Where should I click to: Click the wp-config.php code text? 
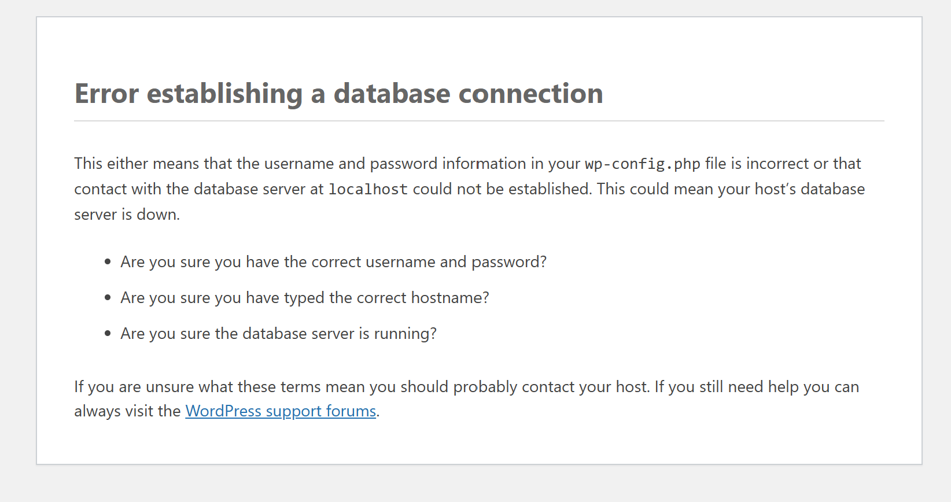click(x=643, y=164)
